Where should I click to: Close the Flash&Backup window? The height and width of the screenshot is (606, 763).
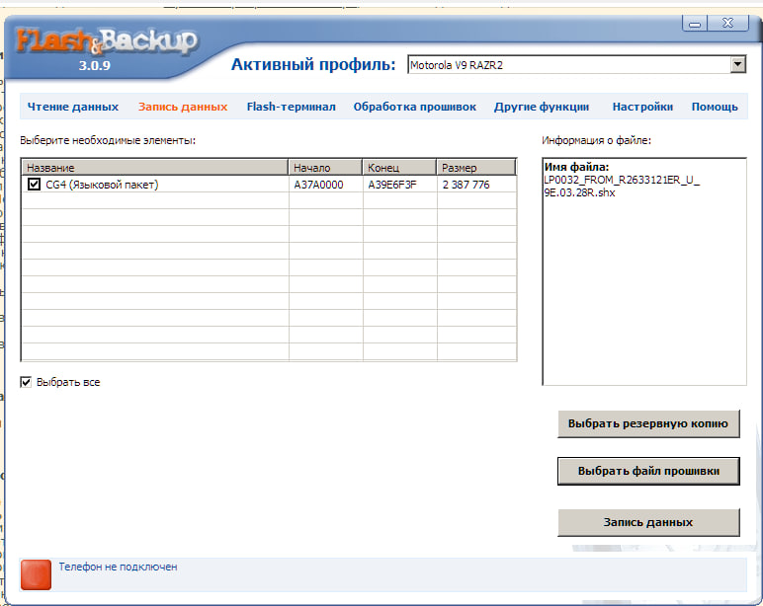point(728,23)
